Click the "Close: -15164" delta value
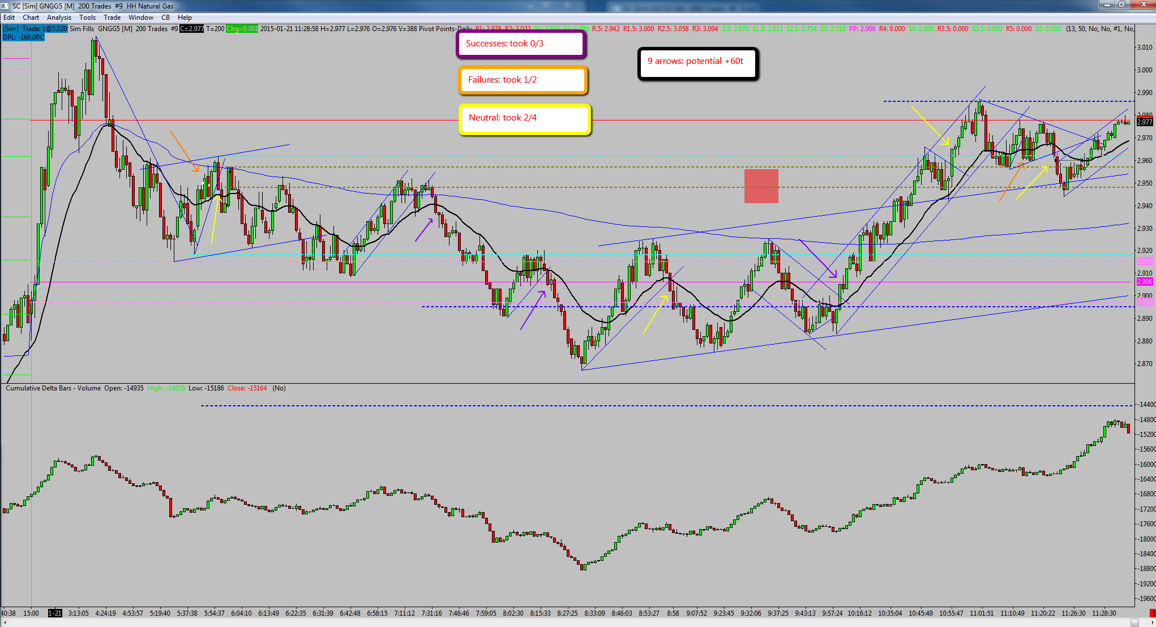Image resolution: width=1156 pixels, height=627 pixels. coord(247,388)
